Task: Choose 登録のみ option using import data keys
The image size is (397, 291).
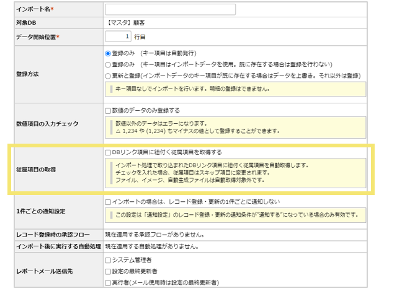Action: click(108, 64)
